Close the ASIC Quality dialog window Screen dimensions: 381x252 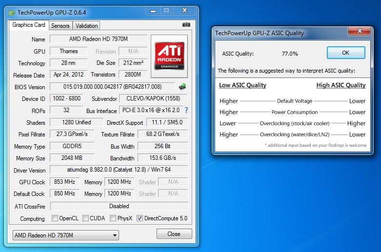pyautogui.click(x=360, y=31)
